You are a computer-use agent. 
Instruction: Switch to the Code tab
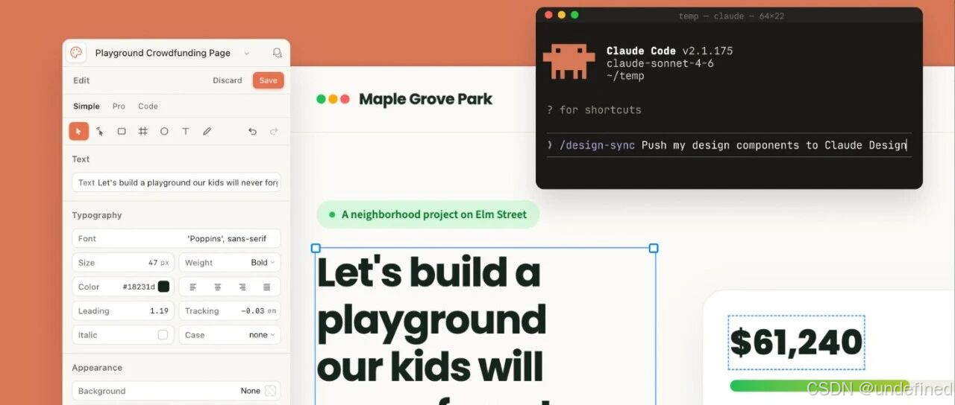pos(148,106)
